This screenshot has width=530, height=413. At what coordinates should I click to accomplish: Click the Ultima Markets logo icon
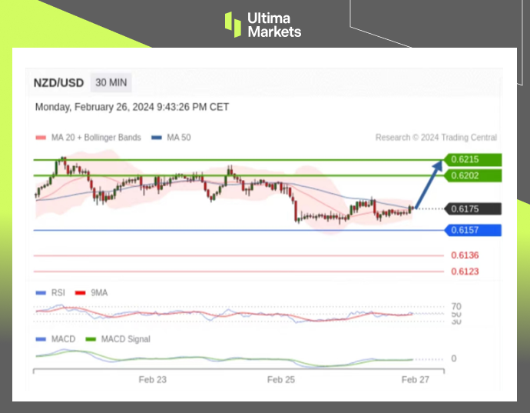(x=233, y=24)
